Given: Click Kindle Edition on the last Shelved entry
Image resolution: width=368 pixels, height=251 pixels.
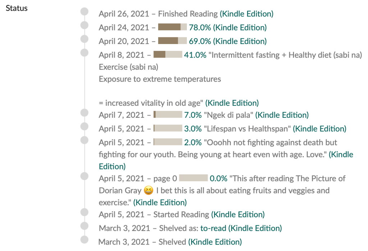Looking at the screenshot, I should (x=215, y=242).
